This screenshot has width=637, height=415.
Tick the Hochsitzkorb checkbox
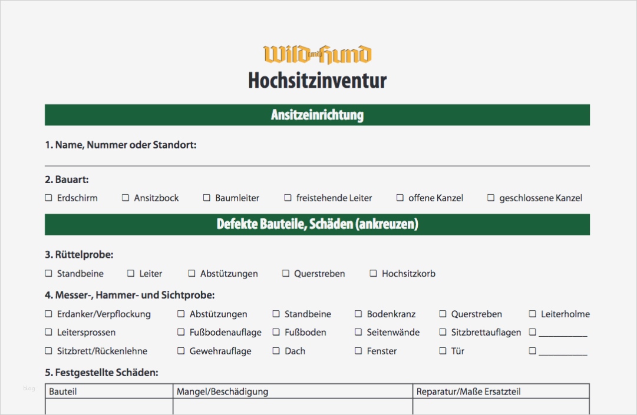point(373,273)
